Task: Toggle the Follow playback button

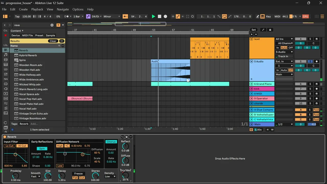Action: [125, 16]
